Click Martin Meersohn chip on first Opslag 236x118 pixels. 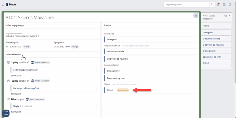pyautogui.click(x=41, y=62)
